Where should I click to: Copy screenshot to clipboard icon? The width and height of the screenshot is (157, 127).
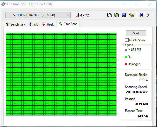(117, 15)
